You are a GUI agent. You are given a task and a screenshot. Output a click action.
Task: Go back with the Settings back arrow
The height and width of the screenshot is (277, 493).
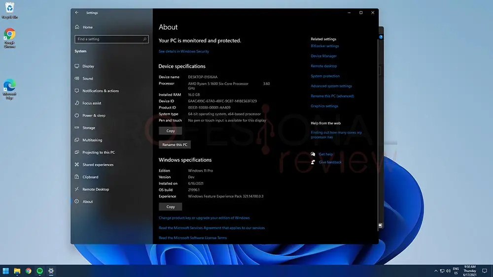77,13
